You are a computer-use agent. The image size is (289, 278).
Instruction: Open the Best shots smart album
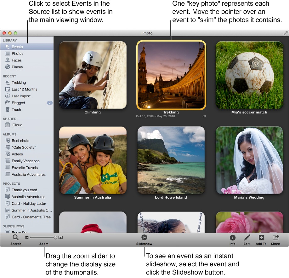(x=20, y=141)
